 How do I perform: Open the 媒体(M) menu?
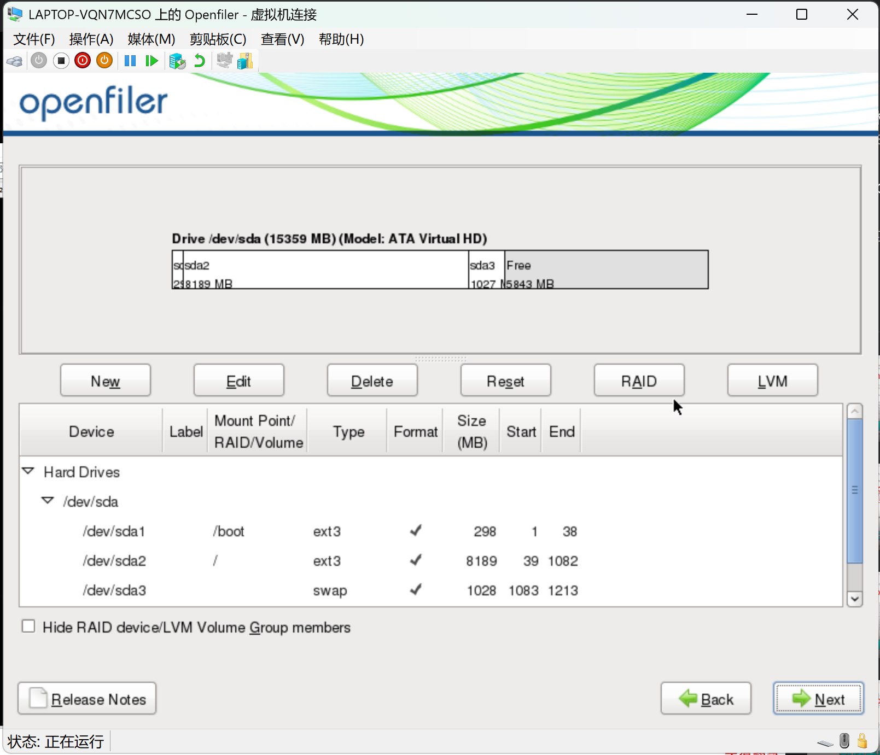tap(151, 39)
